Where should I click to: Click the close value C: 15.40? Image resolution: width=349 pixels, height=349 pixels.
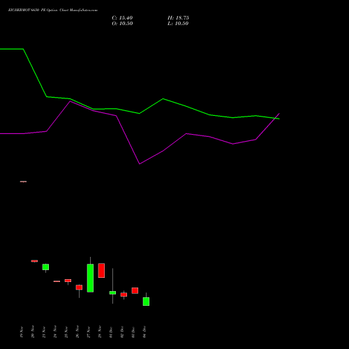coord(122,18)
